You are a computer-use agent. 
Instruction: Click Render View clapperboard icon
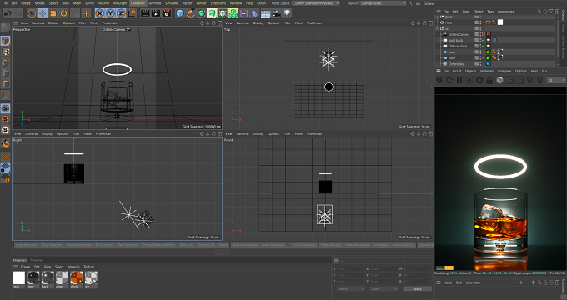145,13
